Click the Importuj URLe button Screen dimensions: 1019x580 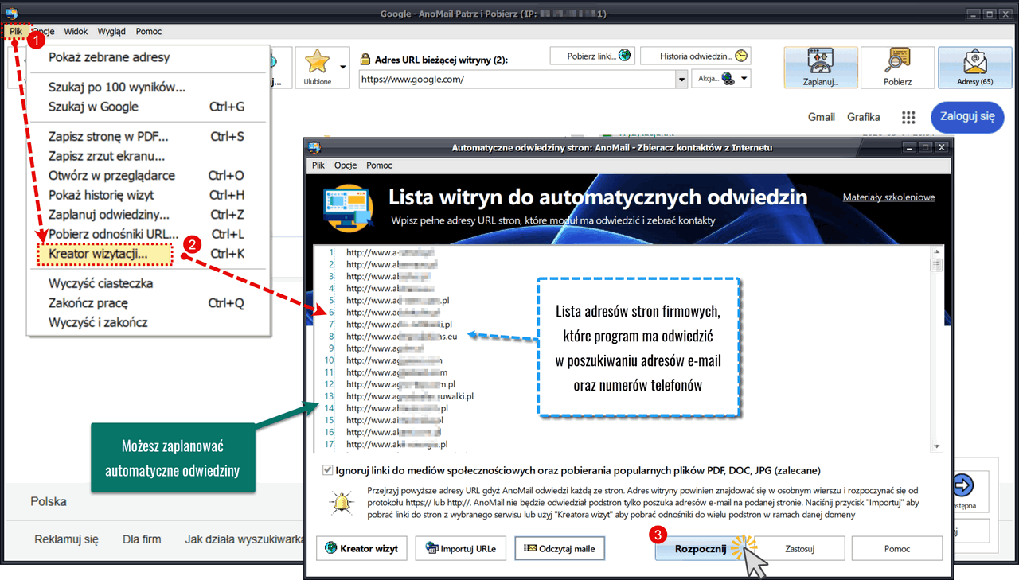coord(461,548)
